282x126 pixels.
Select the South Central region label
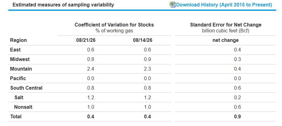[x=26, y=88]
